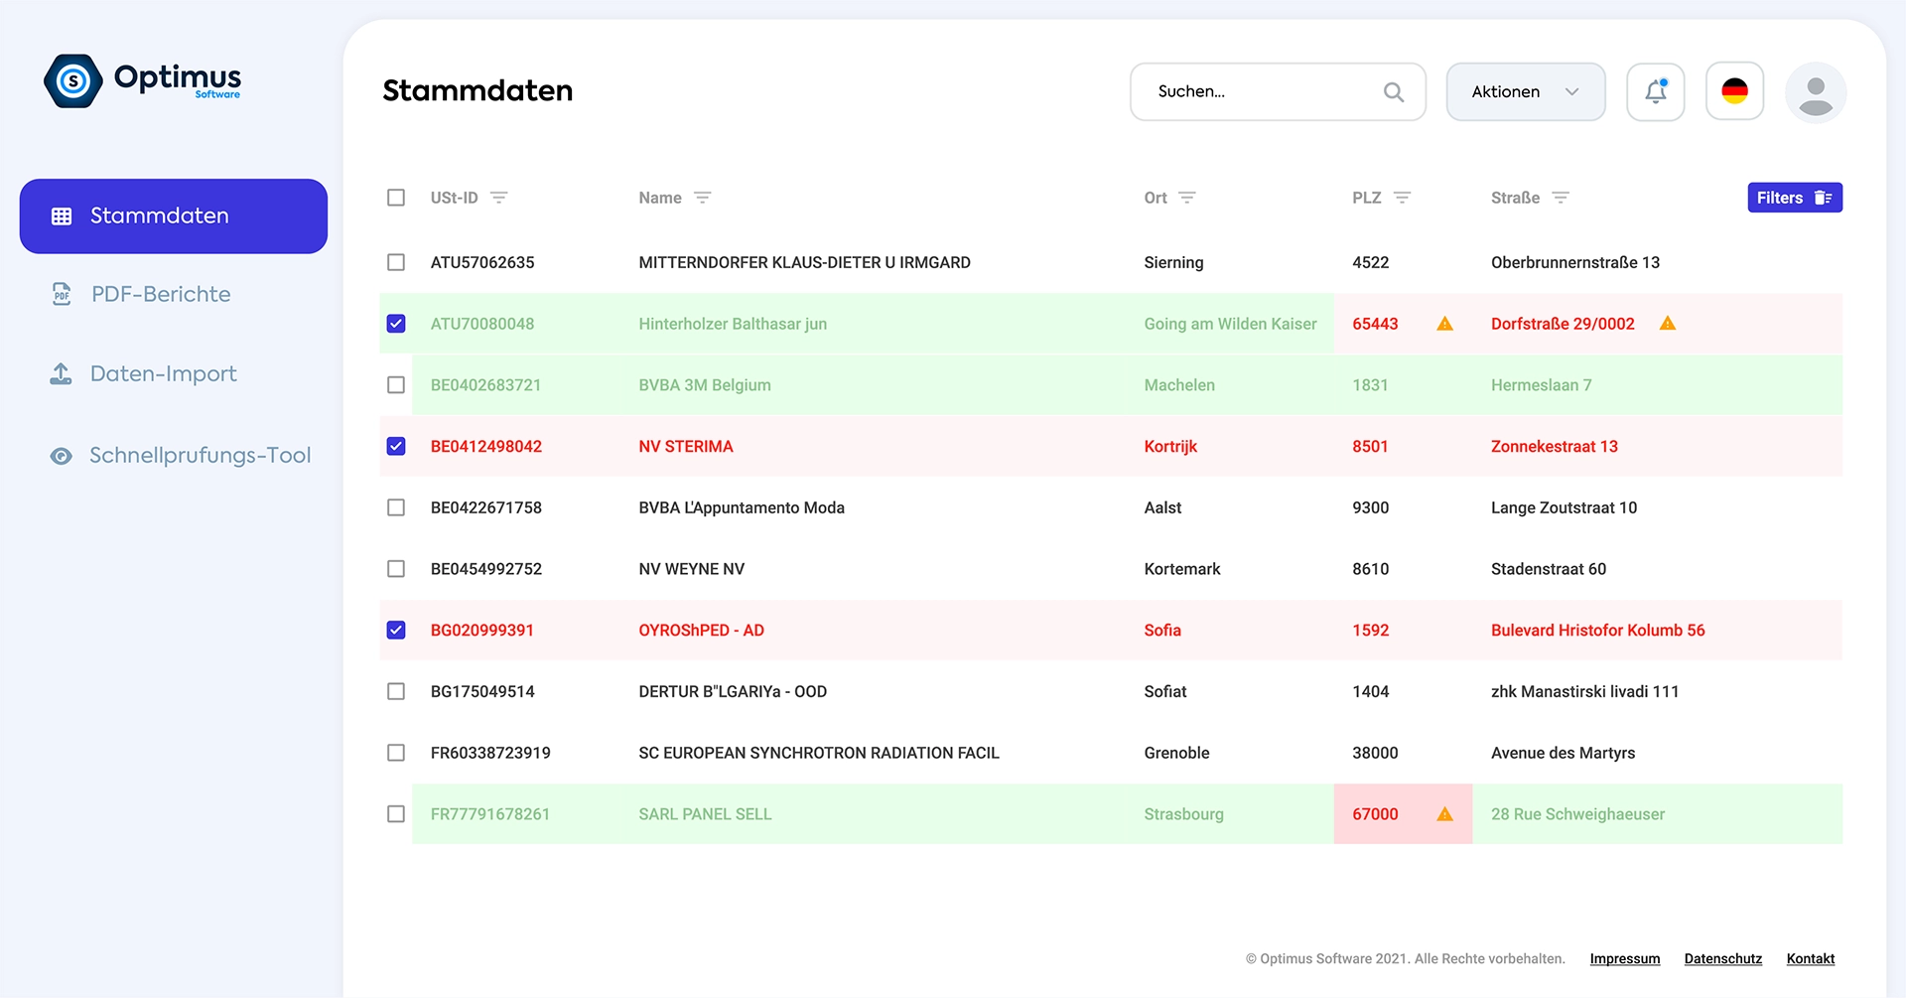Open the notifications bell
The image size is (1906, 998).
click(x=1655, y=91)
